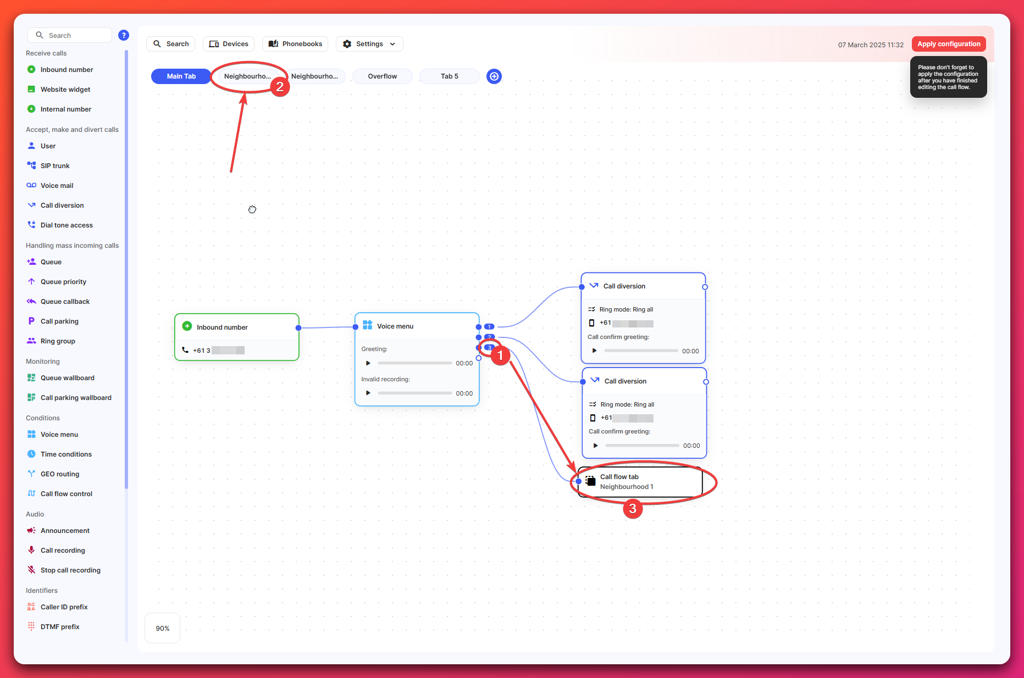Click the sidebar vertical scrollbar
The width and height of the screenshot is (1024, 678).
[x=126, y=269]
